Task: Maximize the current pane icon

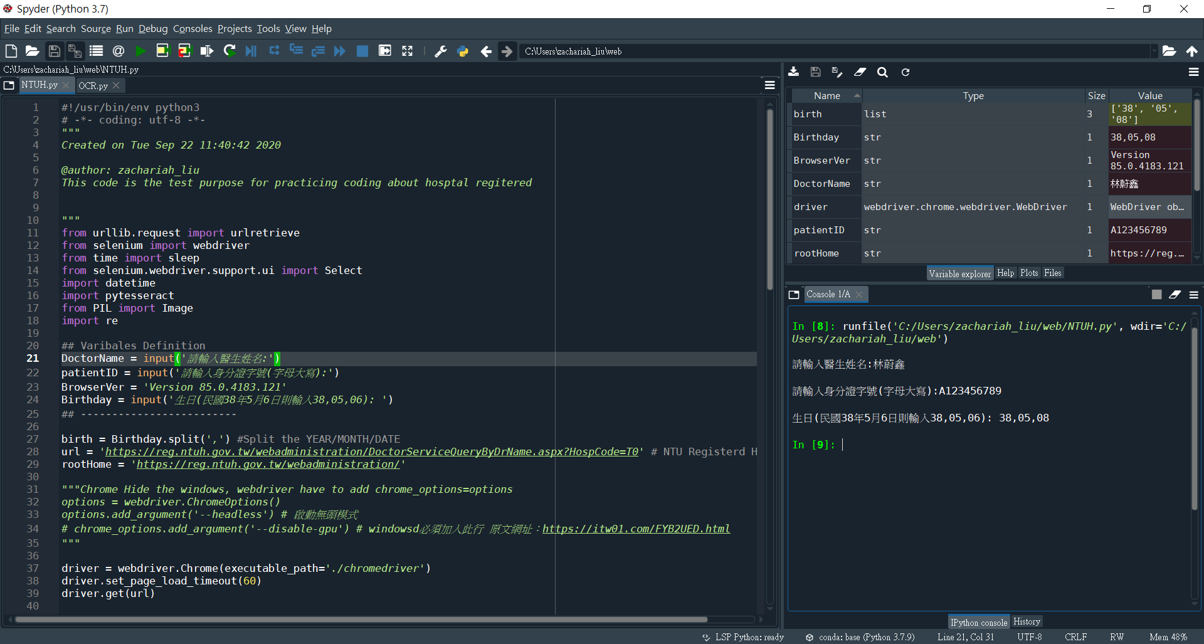Action: click(x=385, y=51)
